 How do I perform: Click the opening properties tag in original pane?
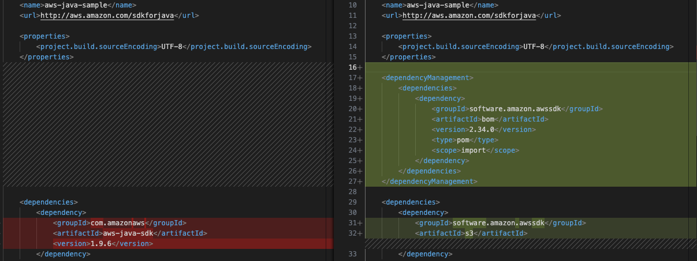pos(45,36)
